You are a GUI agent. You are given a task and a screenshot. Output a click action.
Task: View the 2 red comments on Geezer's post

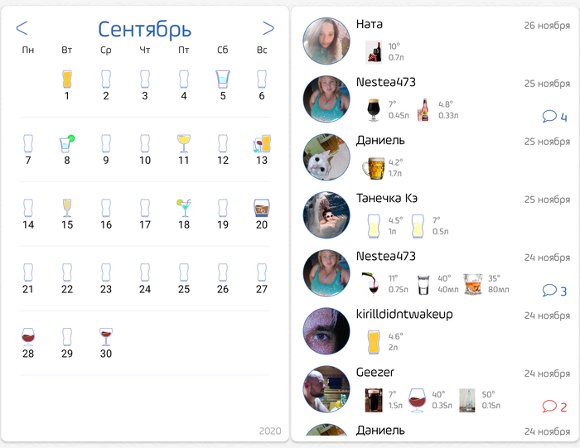554,407
